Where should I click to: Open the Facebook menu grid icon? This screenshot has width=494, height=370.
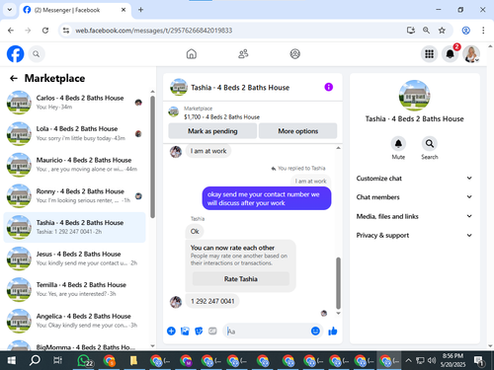[429, 54]
